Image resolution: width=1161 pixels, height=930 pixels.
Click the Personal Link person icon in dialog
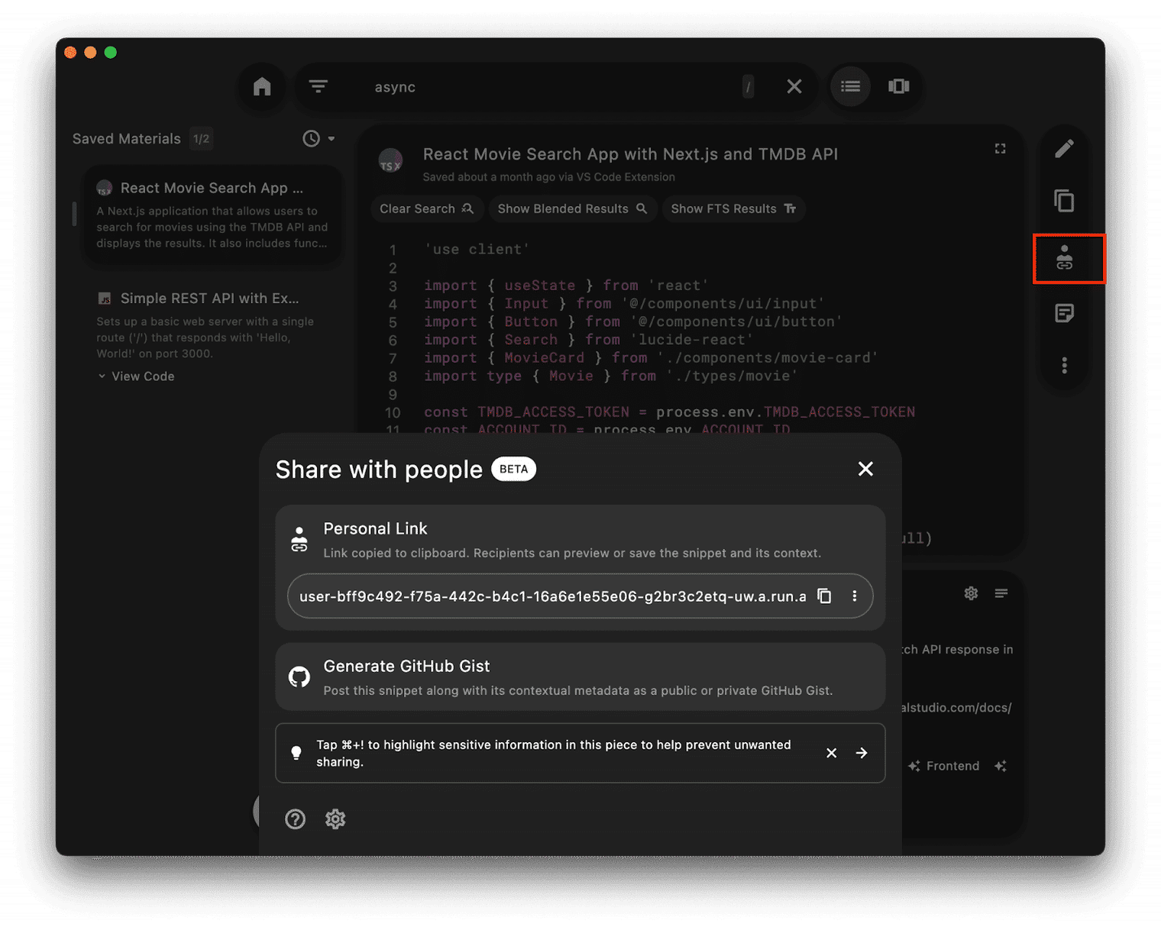pos(299,539)
